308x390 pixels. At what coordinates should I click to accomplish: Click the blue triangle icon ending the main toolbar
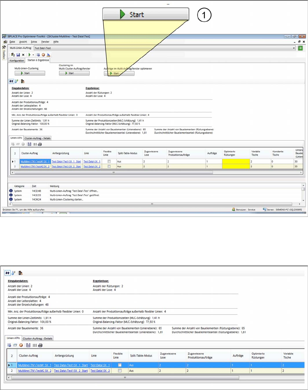point(49,55)
